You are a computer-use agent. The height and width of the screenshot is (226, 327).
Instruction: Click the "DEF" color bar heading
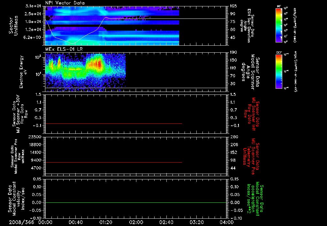[279, 53]
